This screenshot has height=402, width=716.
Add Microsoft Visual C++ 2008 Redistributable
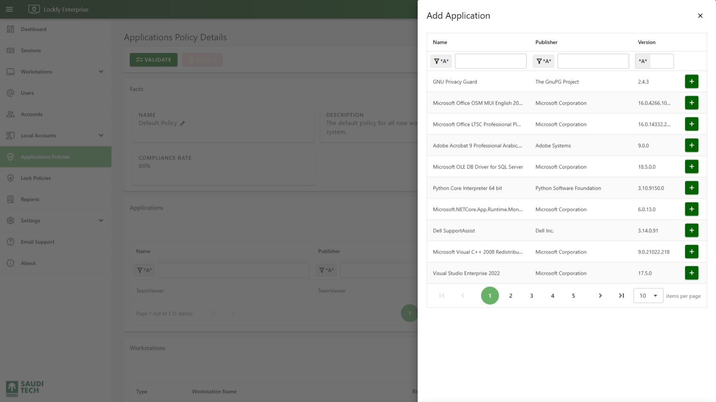[692, 251]
